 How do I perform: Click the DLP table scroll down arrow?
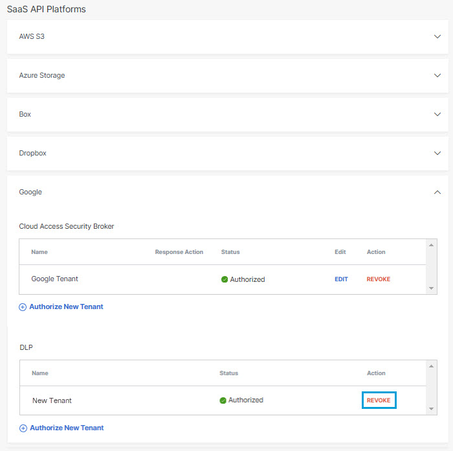tap(431, 409)
